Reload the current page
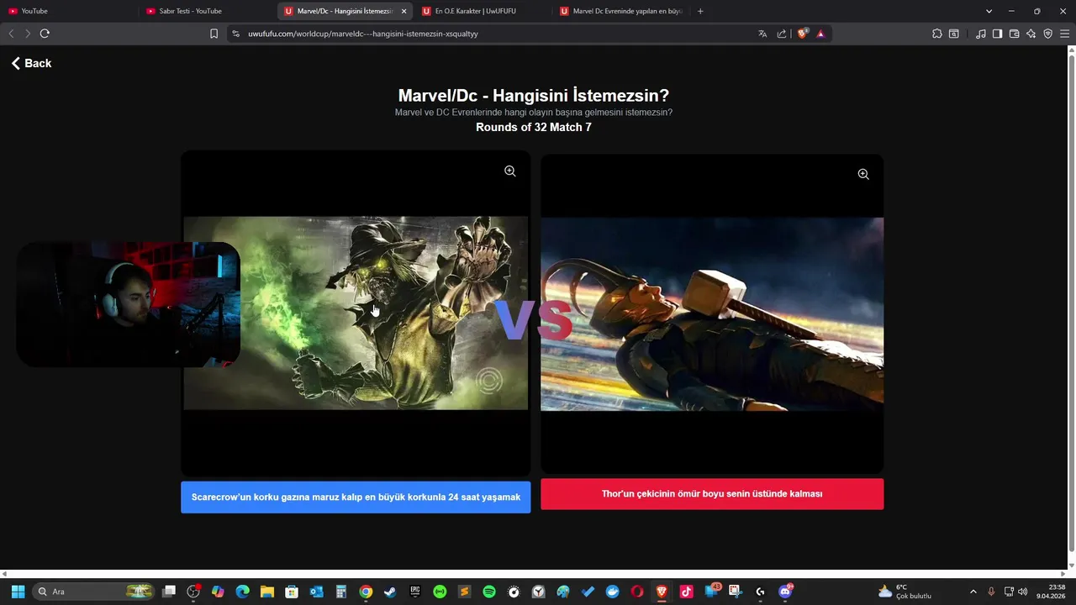The height and width of the screenshot is (605, 1076). pyautogui.click(x=45, y=34)
